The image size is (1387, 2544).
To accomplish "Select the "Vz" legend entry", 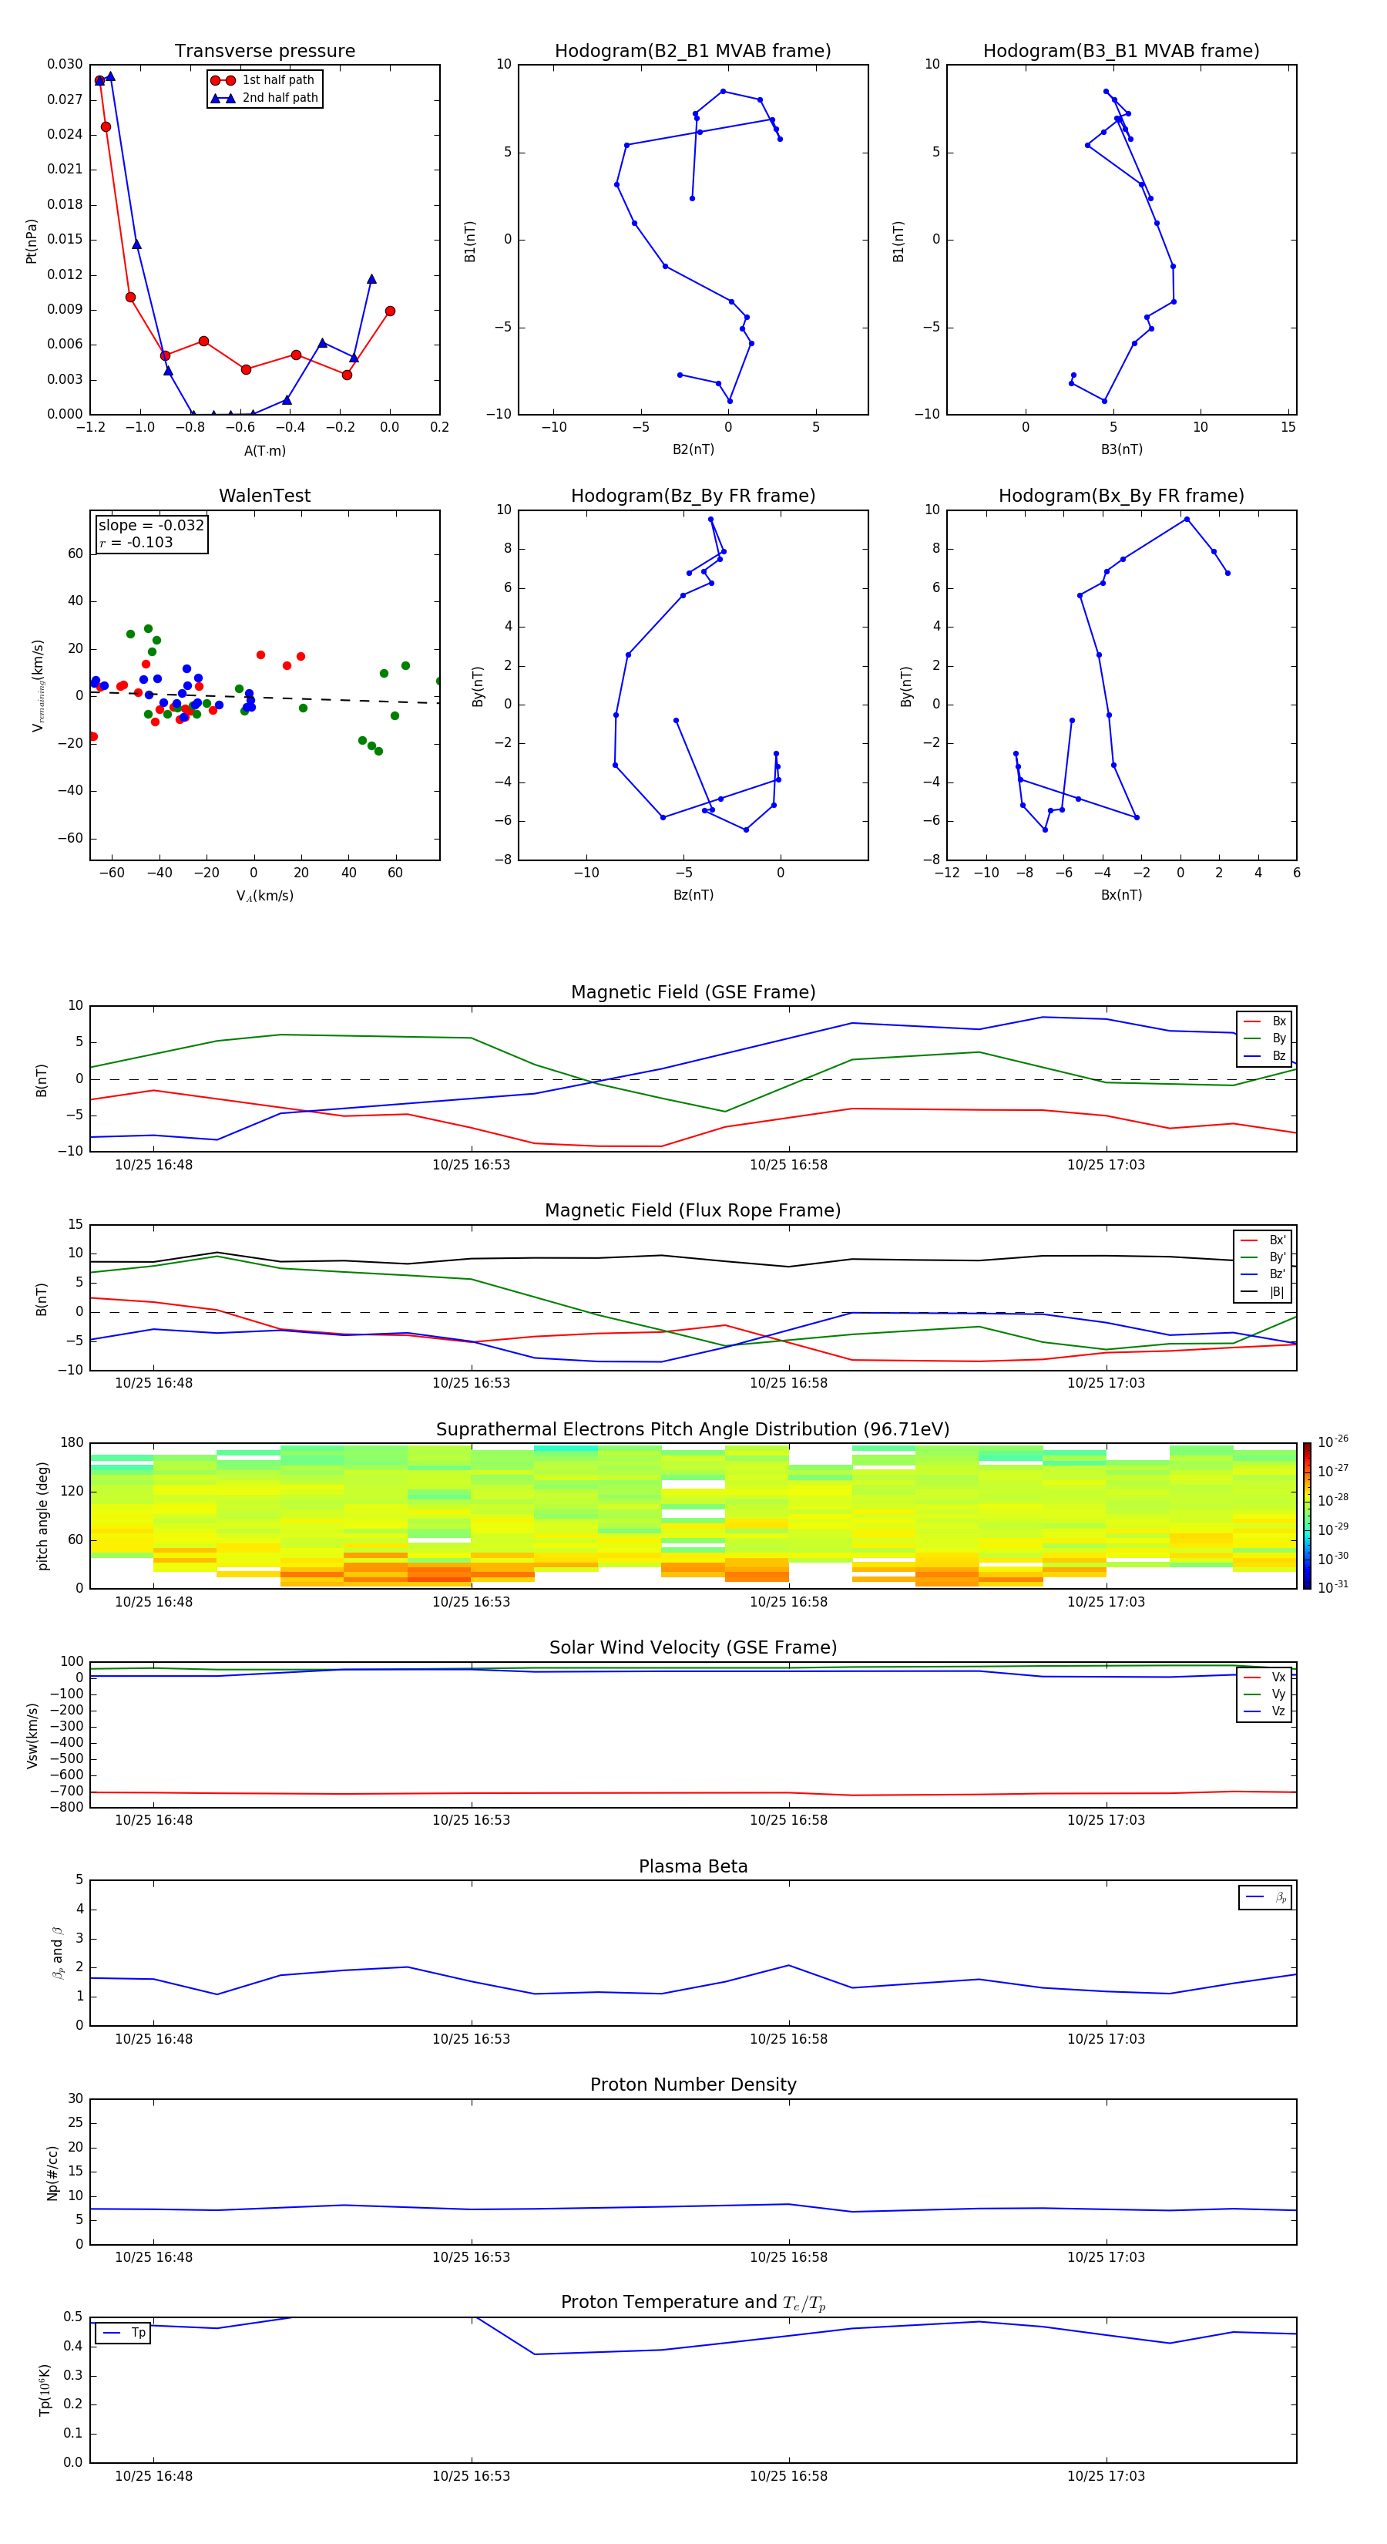I will tap(1265, 1711).
